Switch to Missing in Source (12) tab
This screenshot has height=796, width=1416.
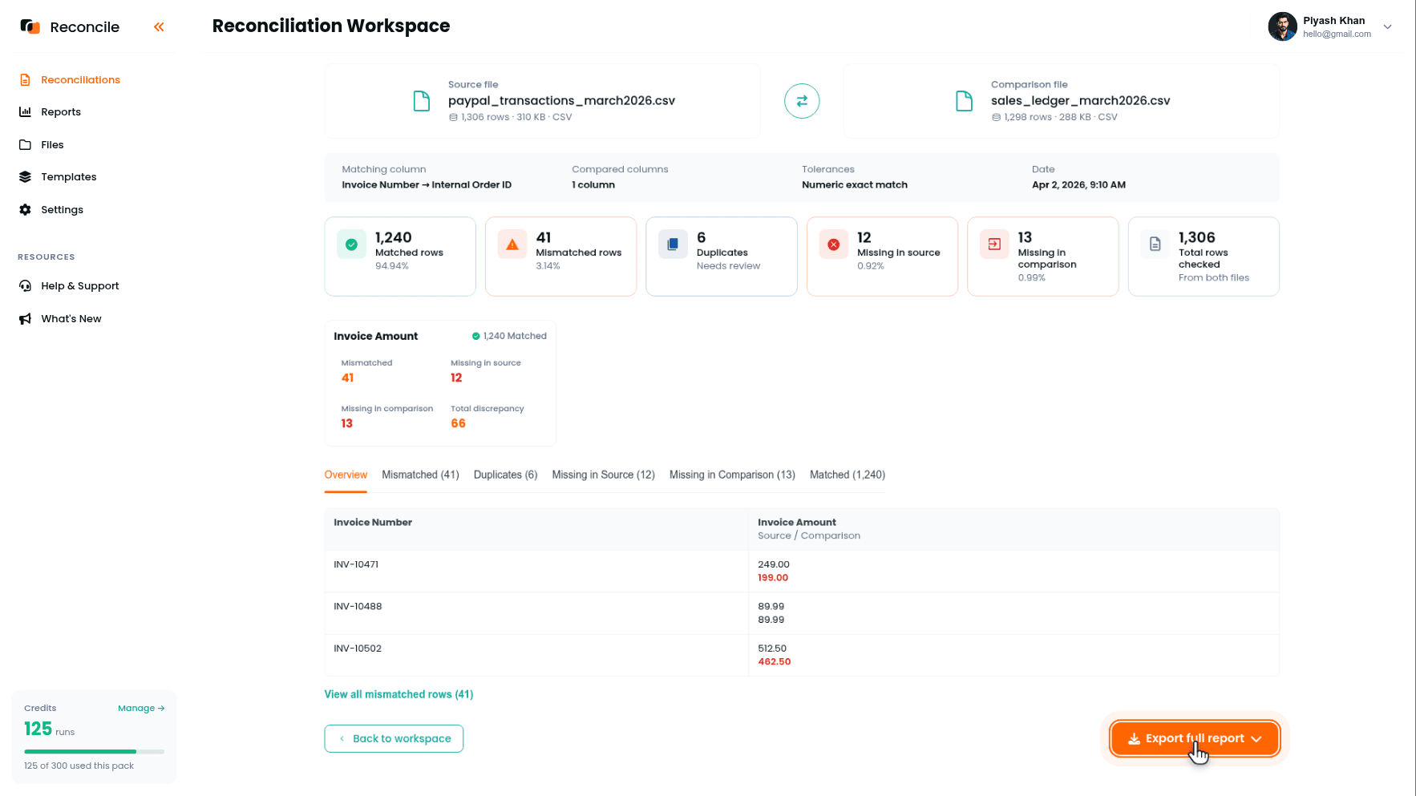click(x=603, y=475)
